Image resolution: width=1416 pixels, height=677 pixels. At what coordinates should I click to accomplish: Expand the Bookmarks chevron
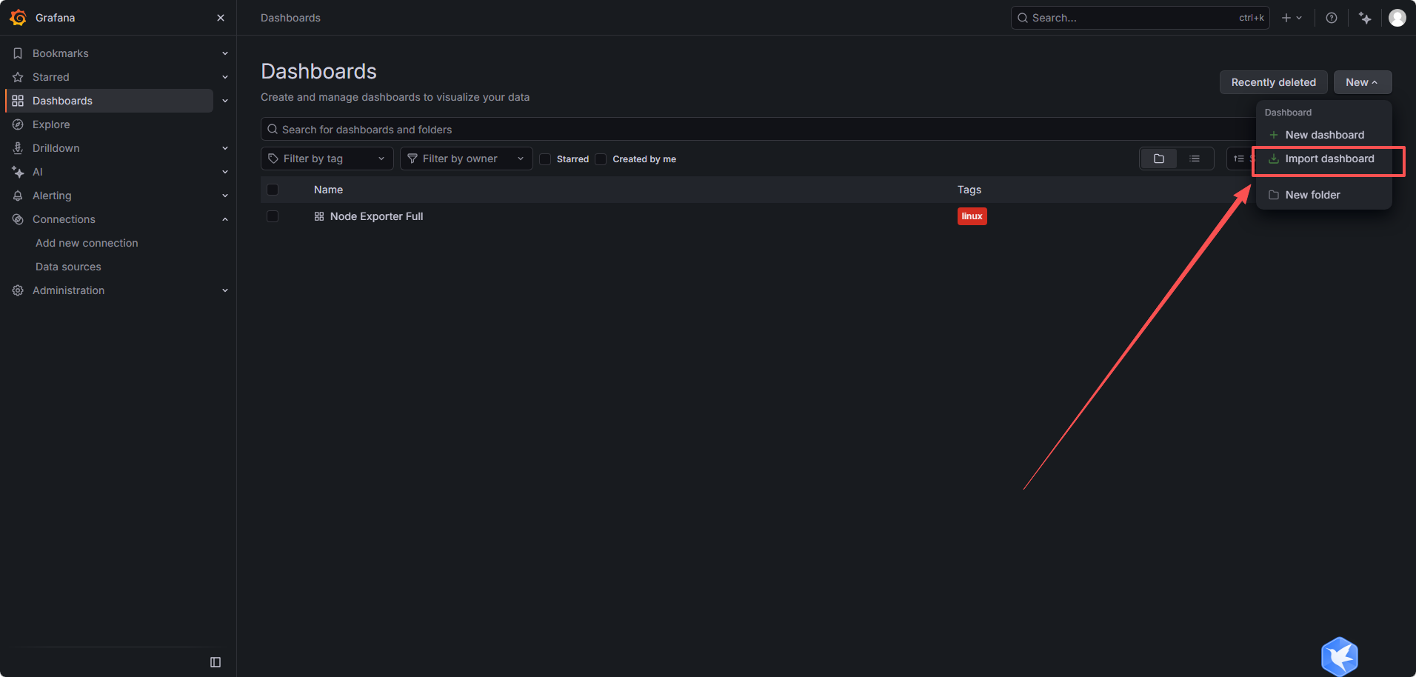click(225, 53)
